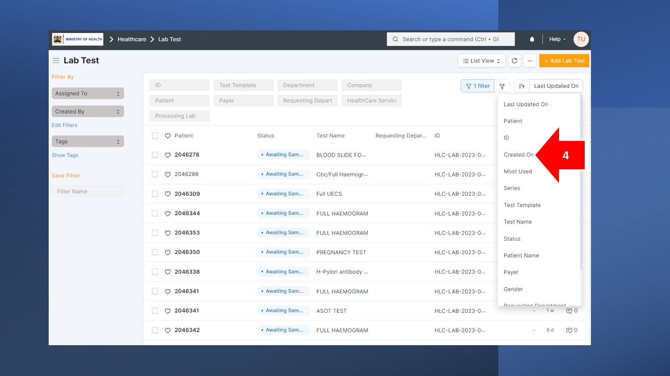This screenshot has width=670, height=376.
Task: Select all rows with the header checkbox
Action: 155,136
